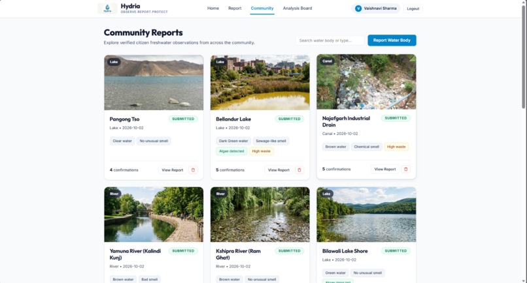Click the Logout button

click(413, 8)
